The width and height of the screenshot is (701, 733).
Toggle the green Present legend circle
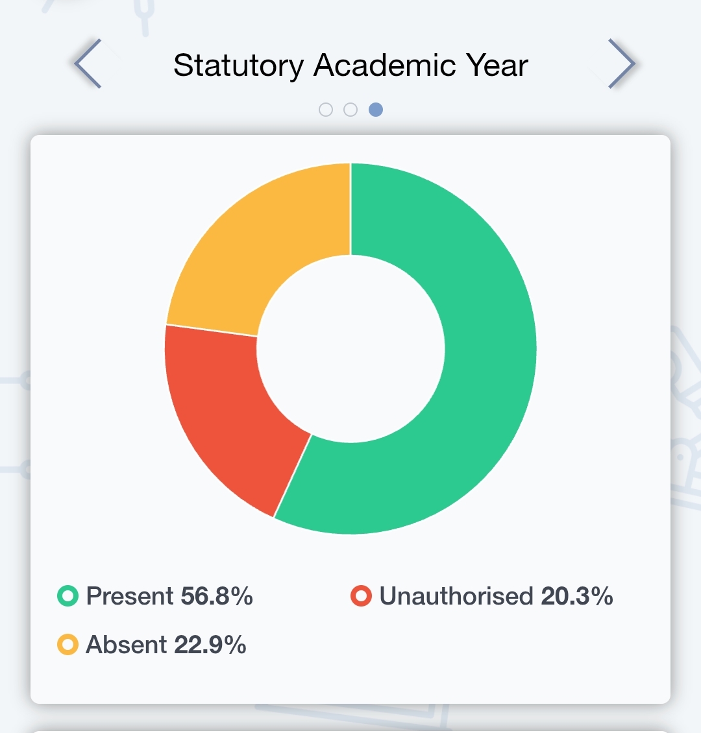(x=68, y=595)
